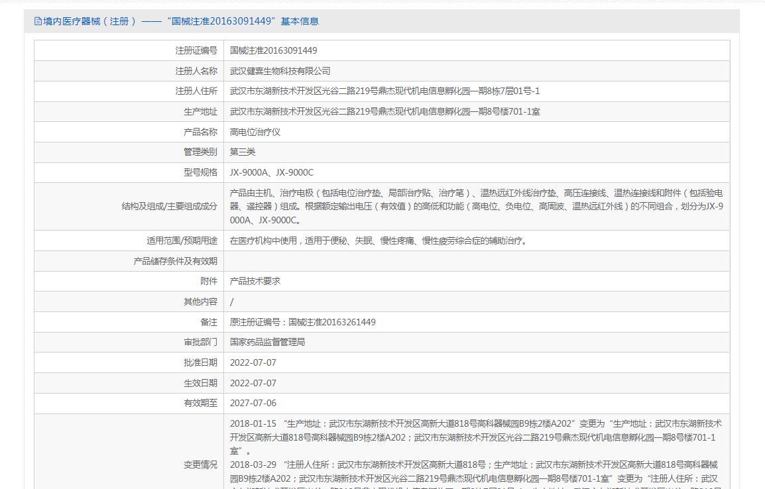Click model spec JX-9000A、JX-9000C cell
Image resolution: width=765 pixels, height=489 pixels.
click(x=272, y=173)
